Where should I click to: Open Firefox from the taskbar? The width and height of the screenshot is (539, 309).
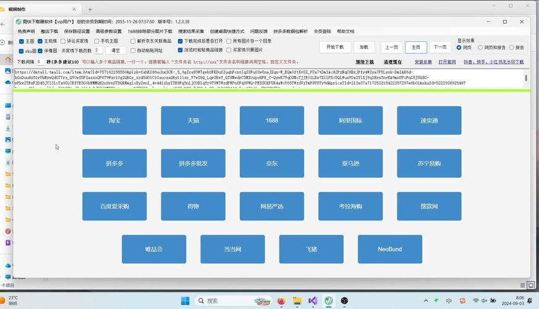click(x=281, y=301)
